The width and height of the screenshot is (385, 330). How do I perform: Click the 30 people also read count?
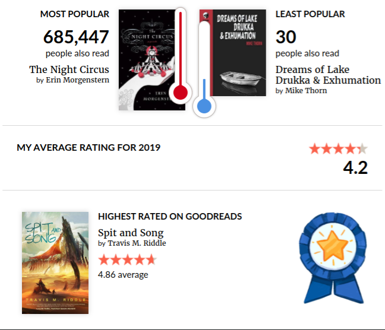pos(286,37)
